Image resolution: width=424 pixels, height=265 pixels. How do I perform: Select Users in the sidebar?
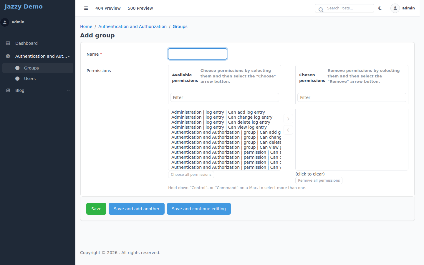tap(38, 79)
